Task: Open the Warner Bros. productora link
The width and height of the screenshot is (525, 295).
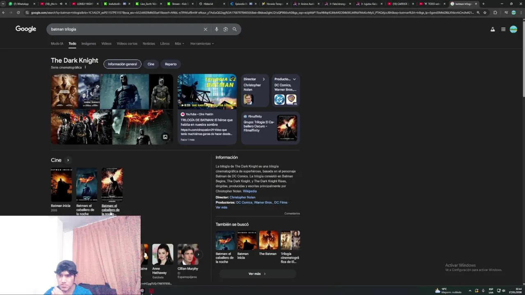Action: pos(263,202)
